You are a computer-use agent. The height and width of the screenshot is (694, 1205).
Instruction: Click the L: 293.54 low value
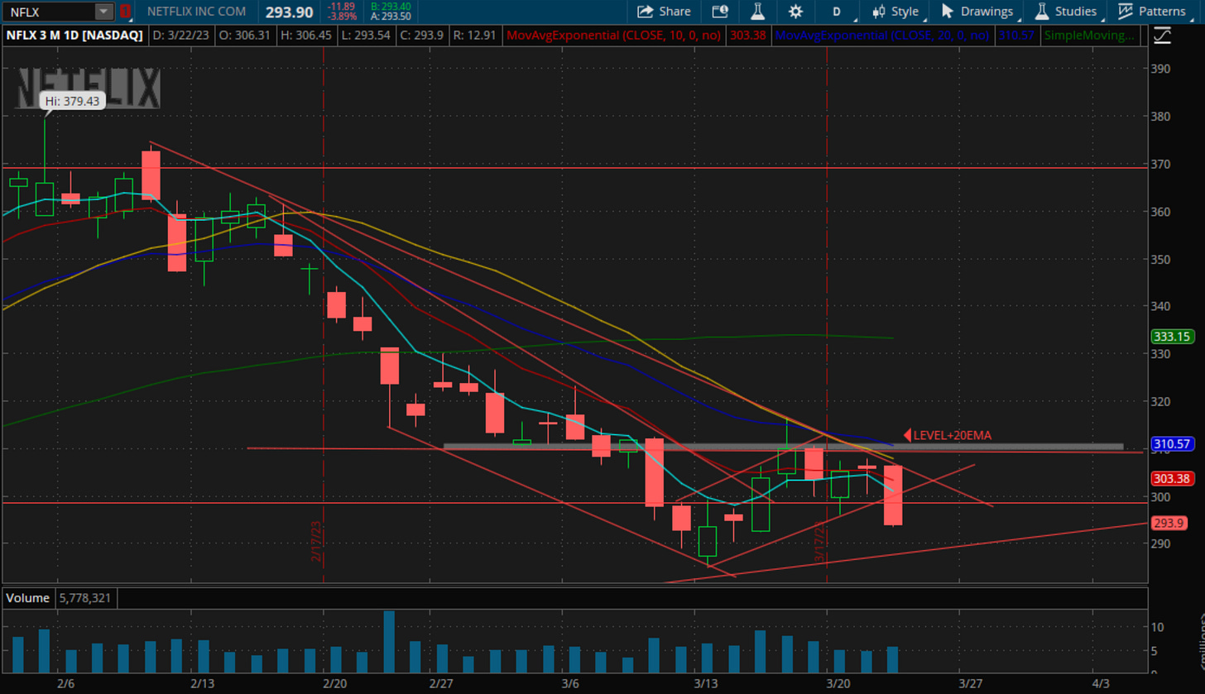tap(365, 36)
